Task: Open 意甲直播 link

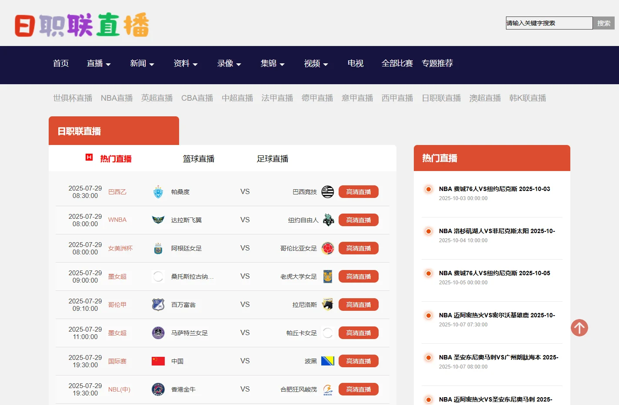Action: coord(357,98)
